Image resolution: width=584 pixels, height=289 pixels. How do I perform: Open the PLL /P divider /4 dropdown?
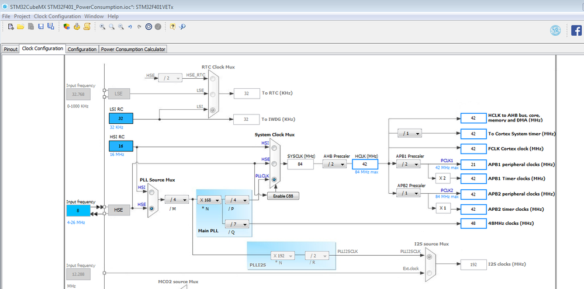[237, 200]
